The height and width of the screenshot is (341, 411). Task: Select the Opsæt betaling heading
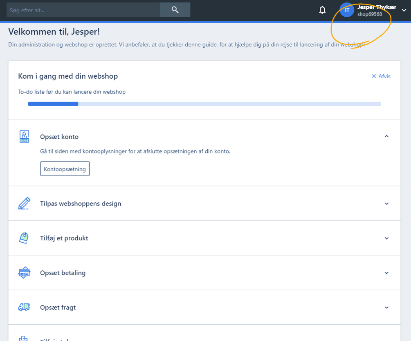coord(63,273)
